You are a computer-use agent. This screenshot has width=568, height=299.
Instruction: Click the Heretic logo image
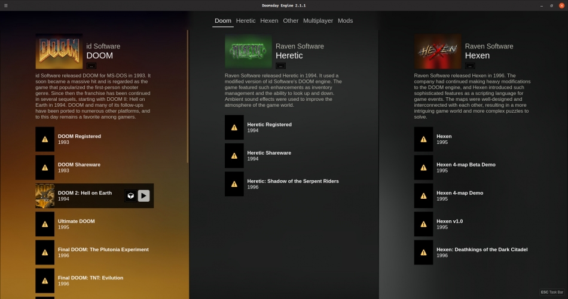[x=248, y=51]
